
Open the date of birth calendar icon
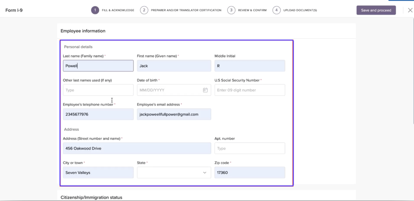pos(205,90)
